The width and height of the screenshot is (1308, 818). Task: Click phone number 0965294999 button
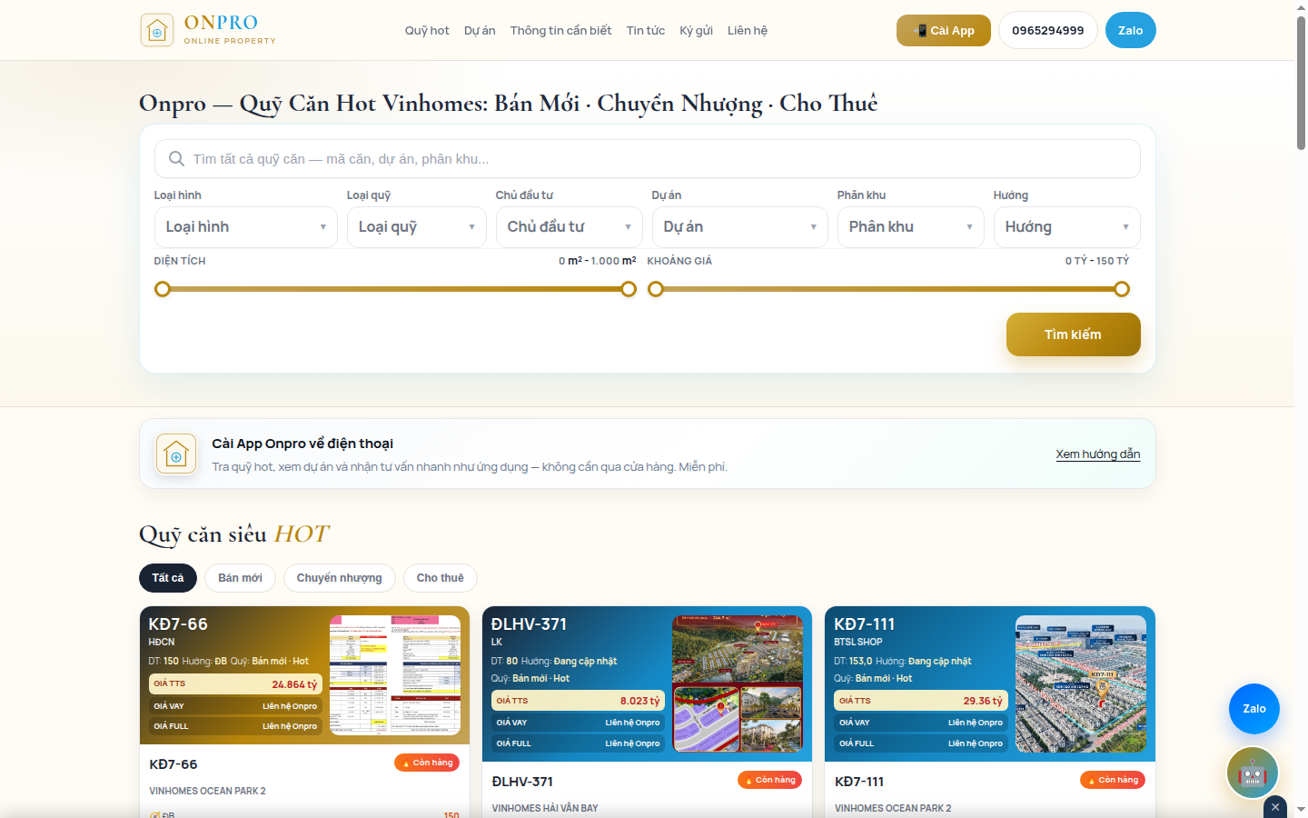(x=1048, y=30)
